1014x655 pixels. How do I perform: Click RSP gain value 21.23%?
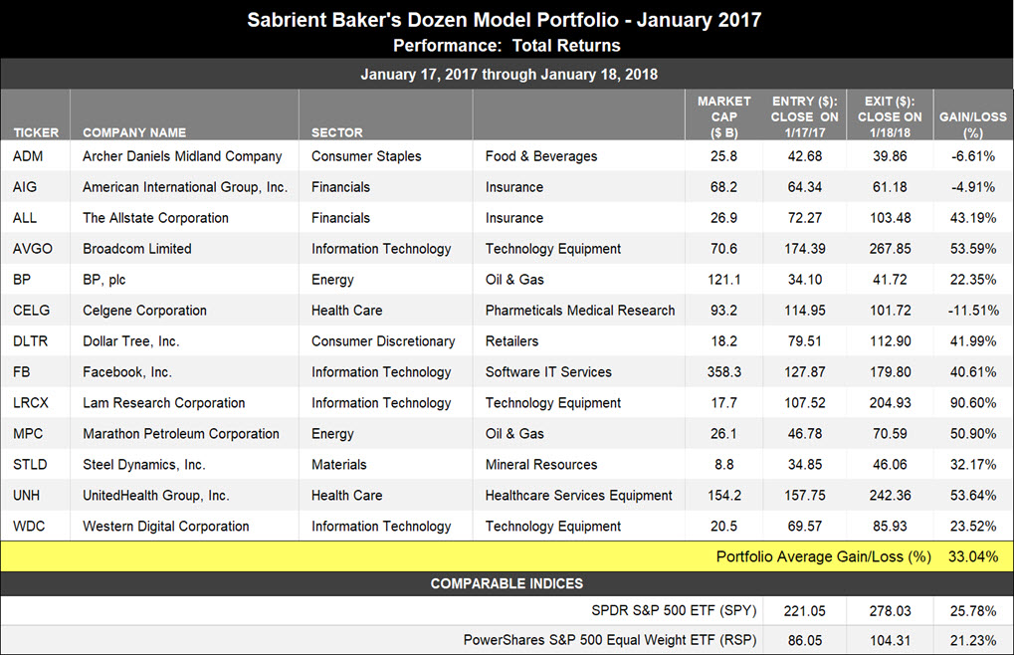pyautogui.click(x=973, y=641)
